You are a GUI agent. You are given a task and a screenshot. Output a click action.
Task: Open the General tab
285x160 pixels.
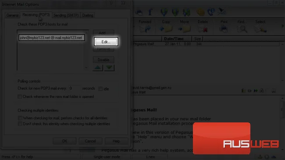point(12,15)
